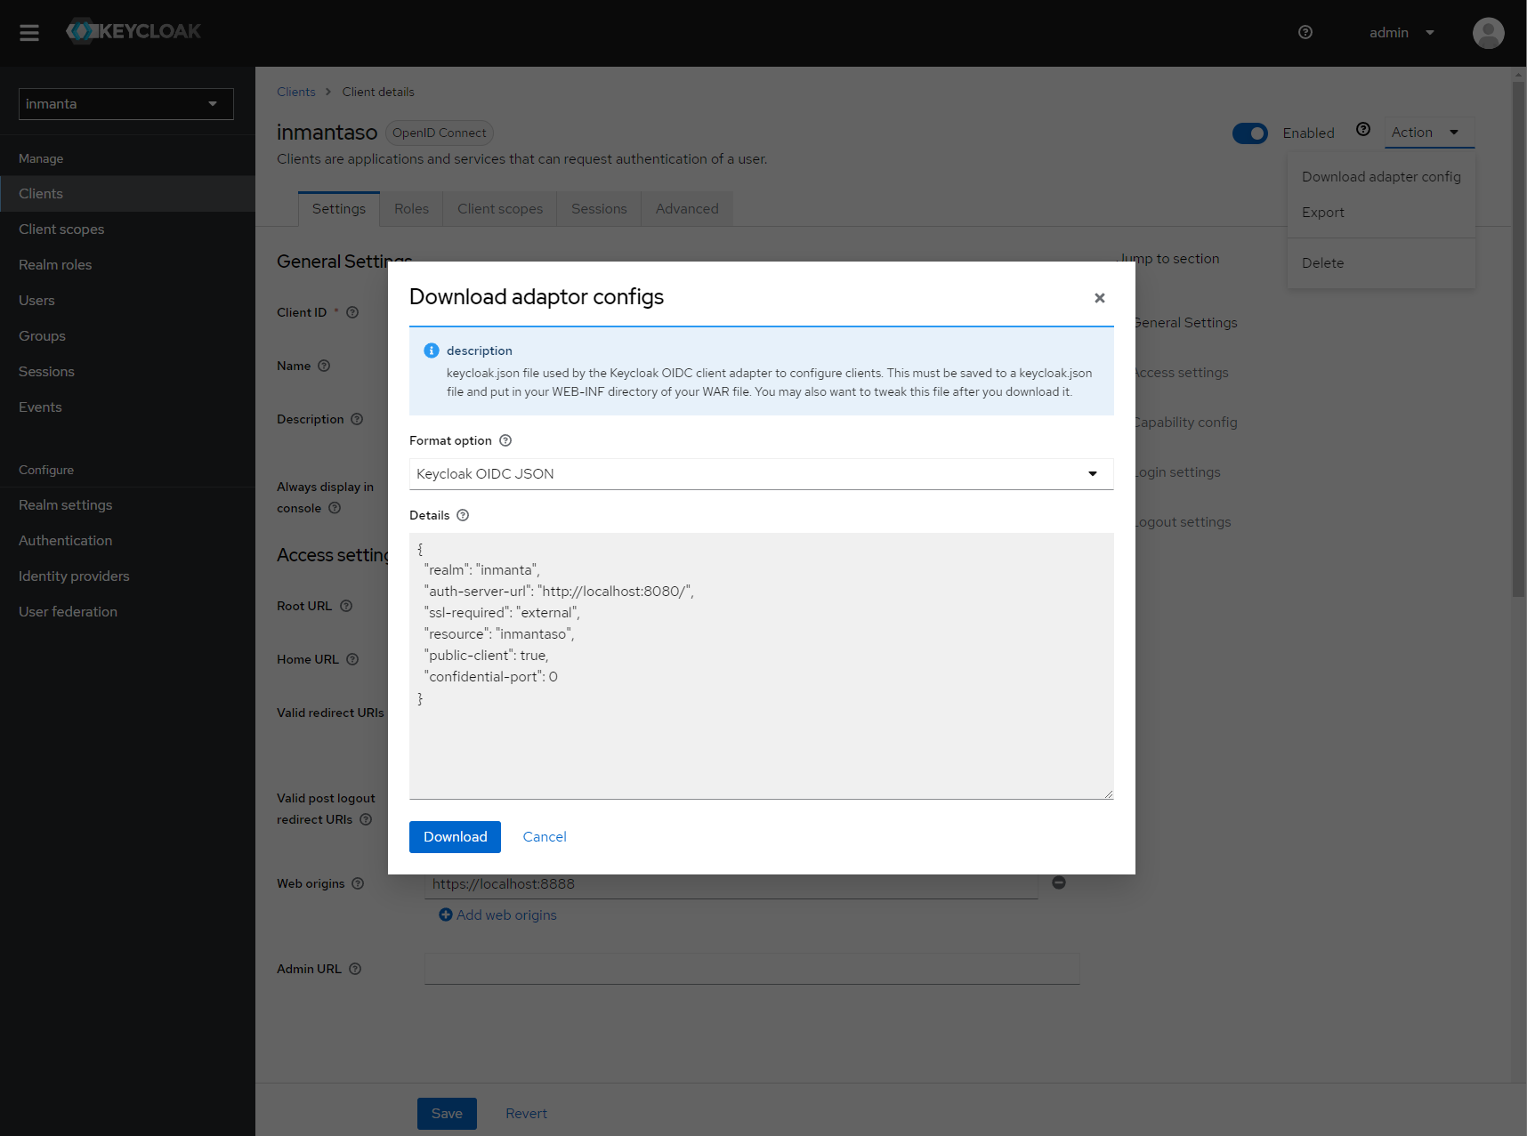Open the hamburger navigation menu
Screen dimensions: 1527x1136
click(29, 33)
